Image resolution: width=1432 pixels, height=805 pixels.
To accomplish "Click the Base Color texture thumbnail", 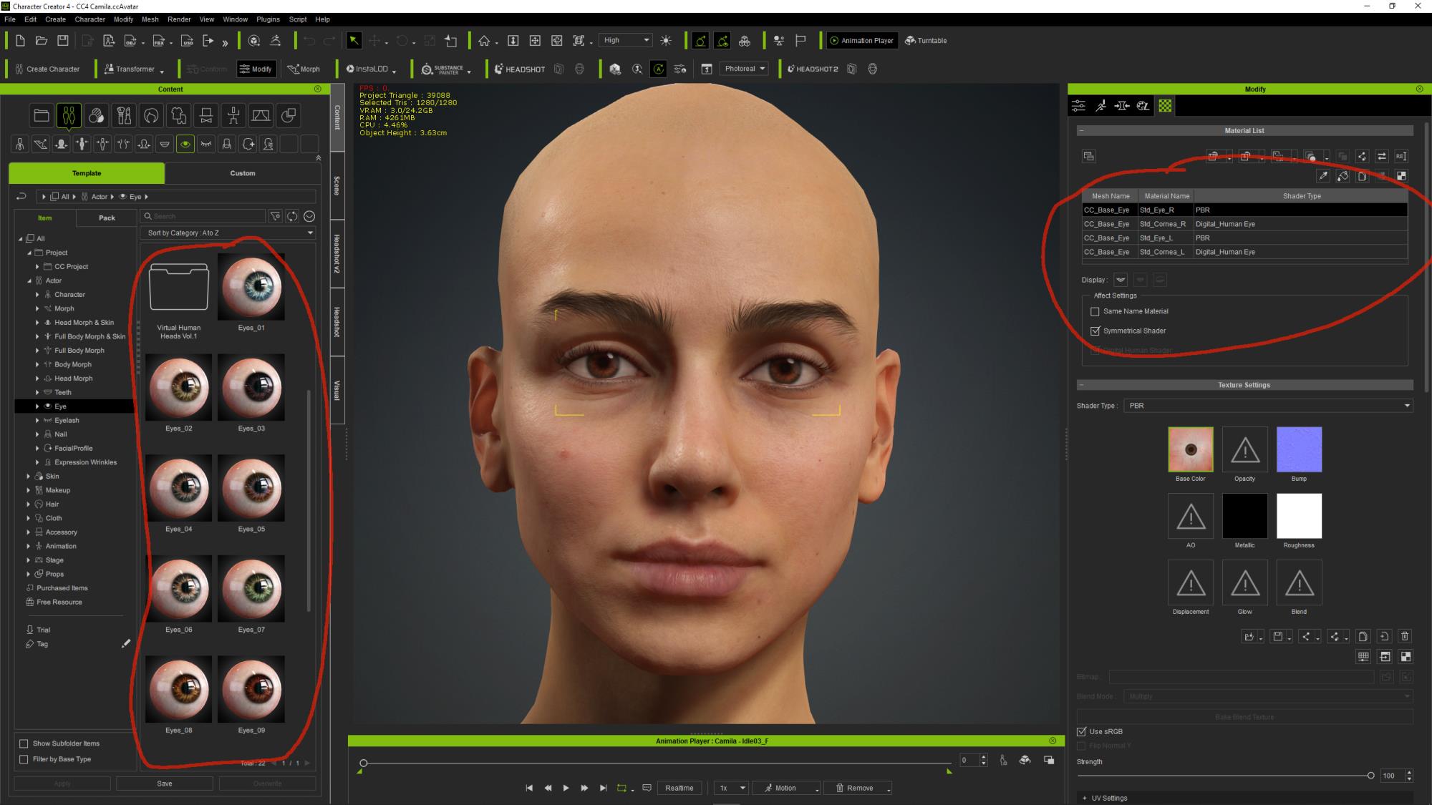I will coord(1191,449).
